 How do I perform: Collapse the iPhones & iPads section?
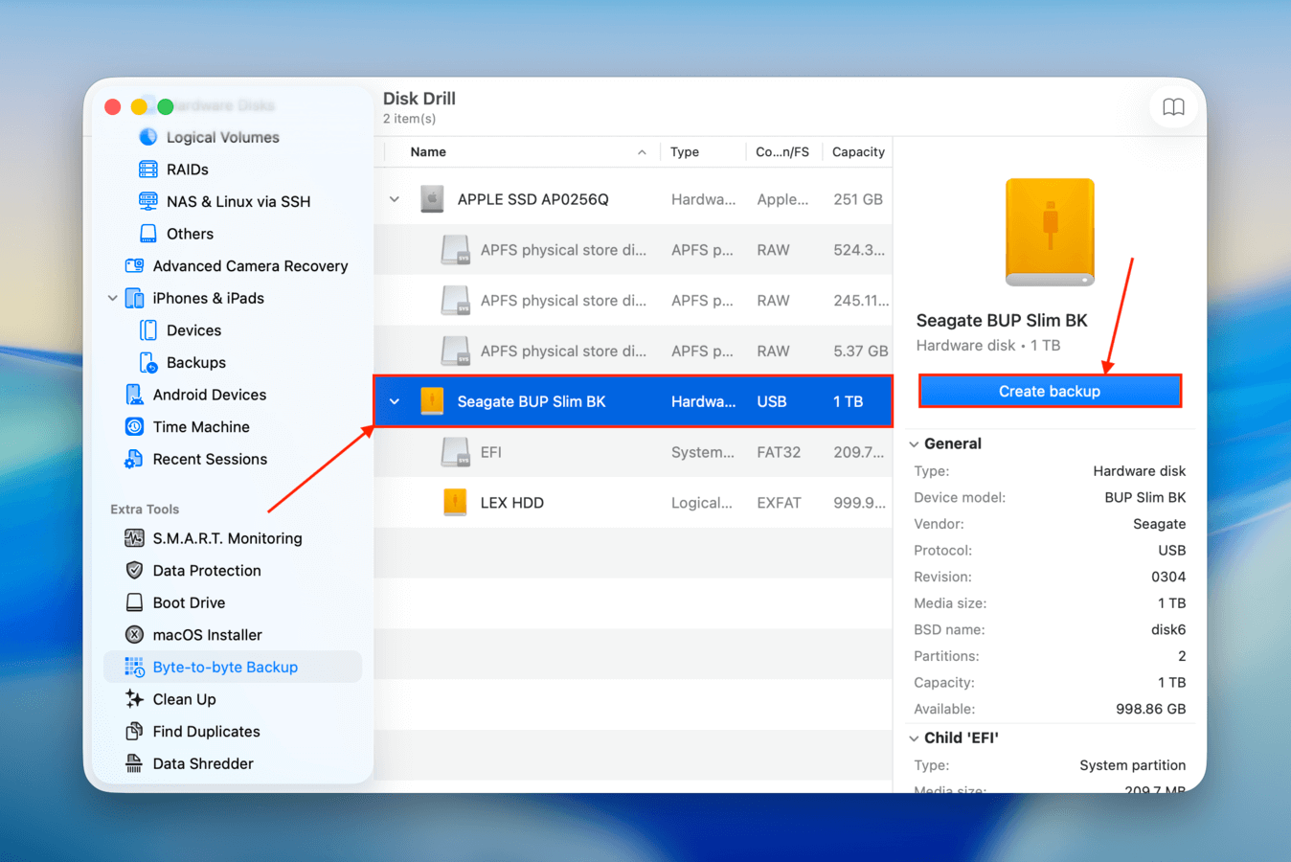tap(112, 298)
